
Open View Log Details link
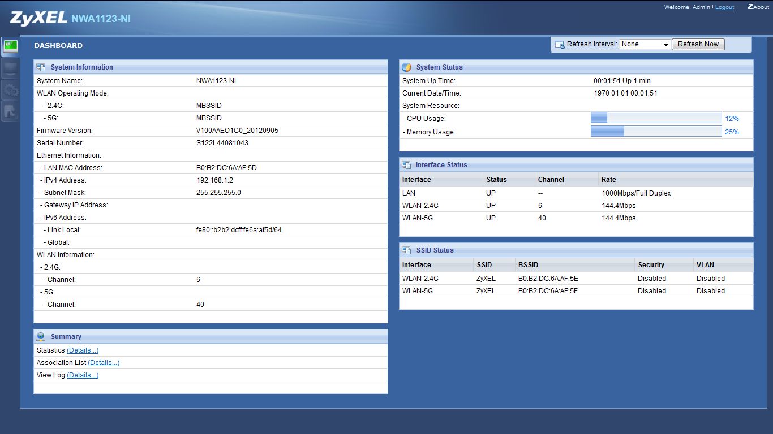pos(83,375)
